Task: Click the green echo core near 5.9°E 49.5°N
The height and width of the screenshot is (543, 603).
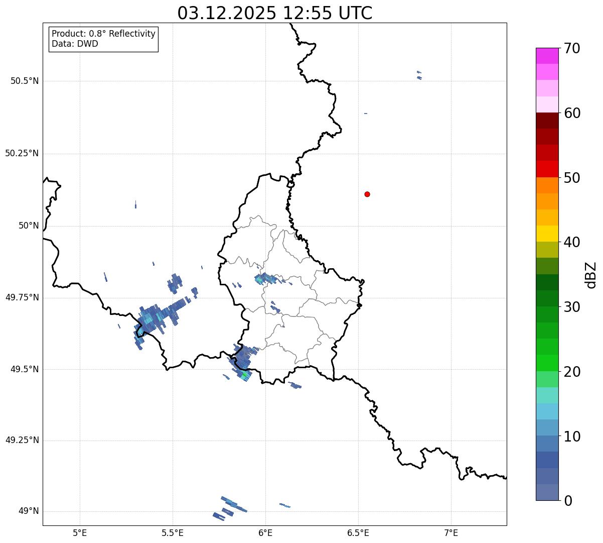Action: (x=244, y=375)
